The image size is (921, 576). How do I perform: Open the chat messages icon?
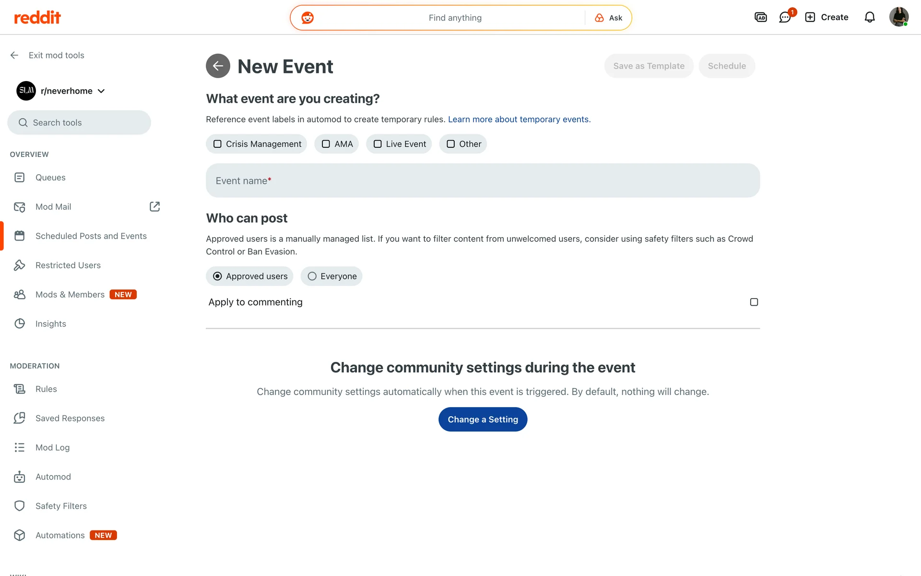point(785,18)
